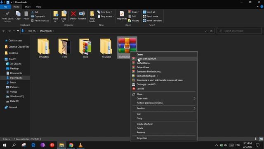
Task: Choose Extract files... in the context menu
Action: coord(164,63)
